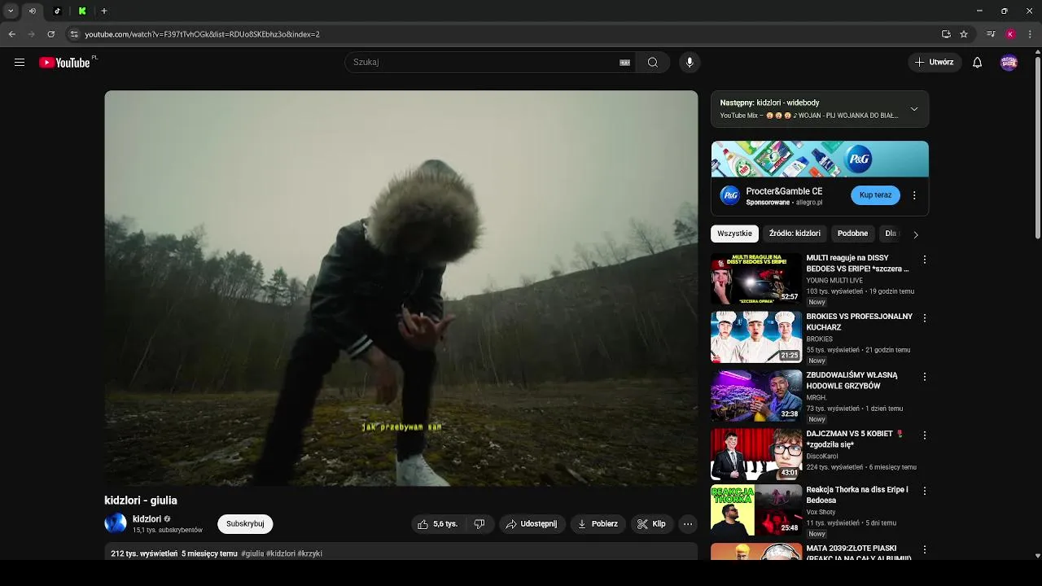Click the Udostępnij share button
The width and height of the screenshot is (1042, 586).
point(532,524)
